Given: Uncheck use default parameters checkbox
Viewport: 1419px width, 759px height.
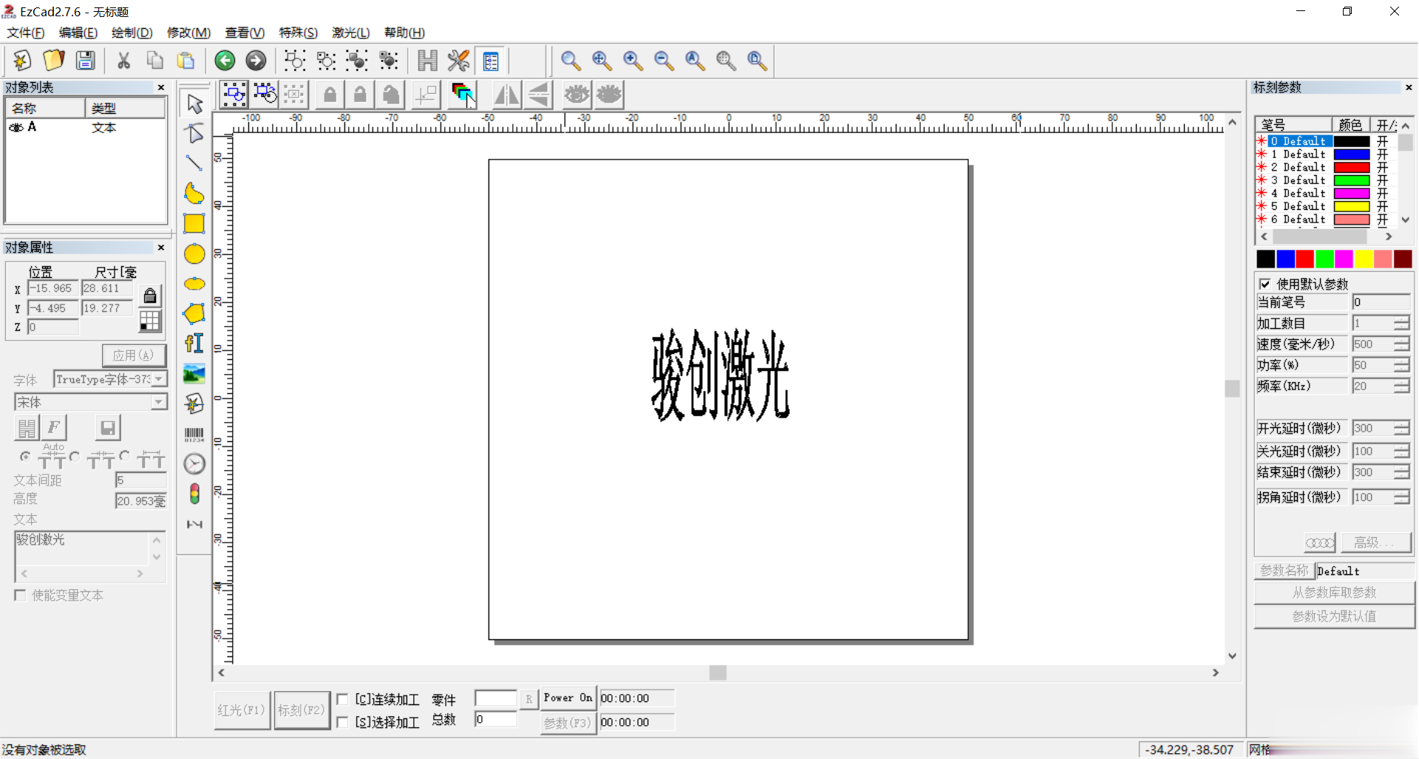Looking at the screenshot, I should click(x=1265, y=284).
